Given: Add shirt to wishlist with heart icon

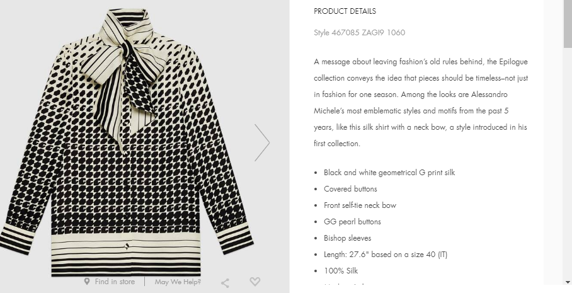Looking at the screenshot, I should point(255,282).
